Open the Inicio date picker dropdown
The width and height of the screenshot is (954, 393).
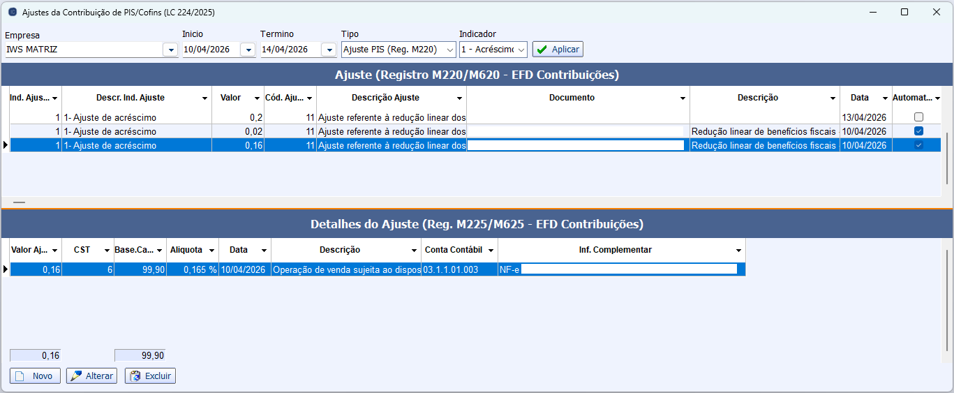(x=248, y=50)
